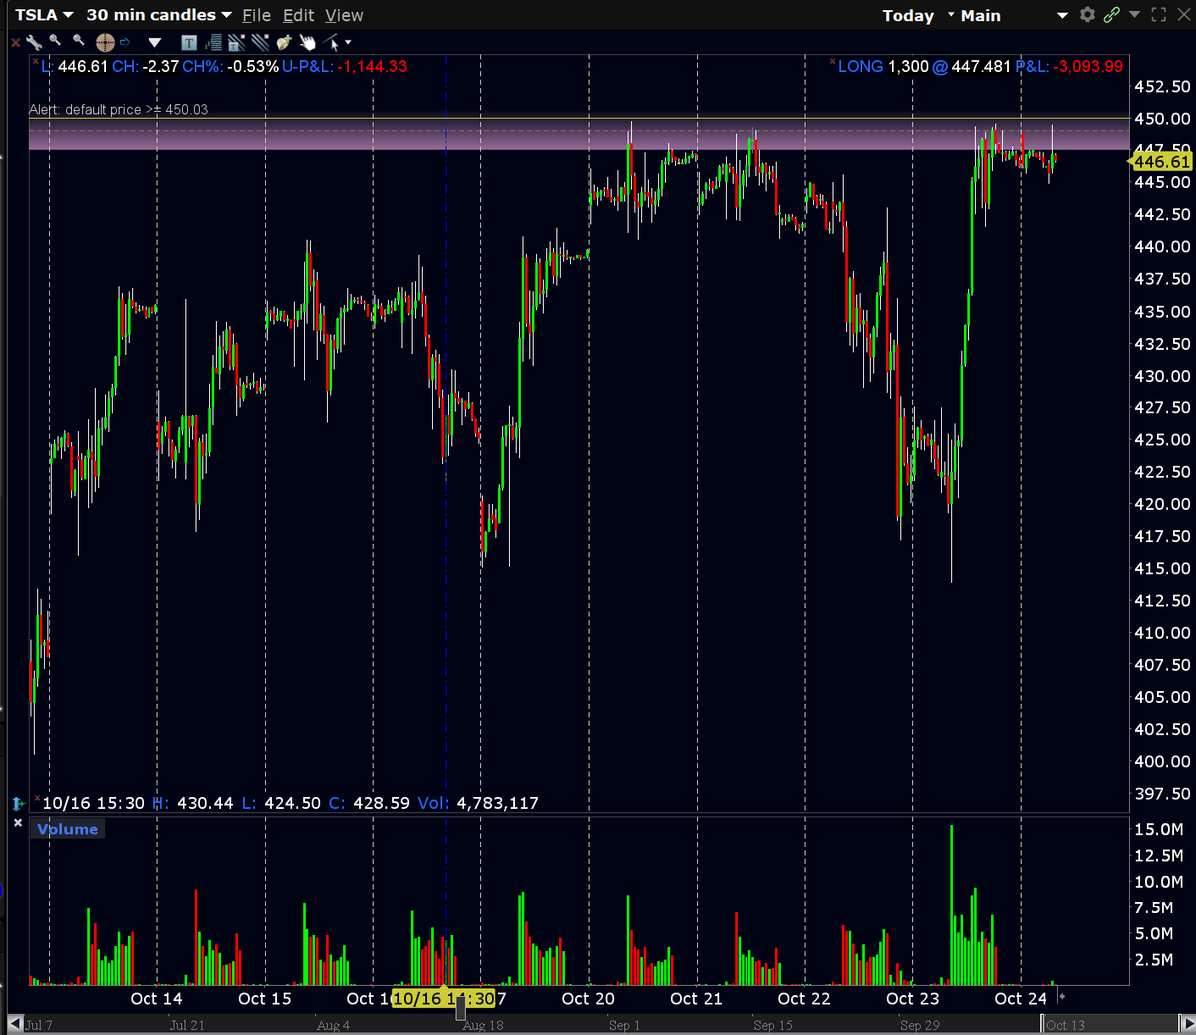
Task: Click the current price tag 446.61
Action: pyautogui.click(x=1161, y=161)
